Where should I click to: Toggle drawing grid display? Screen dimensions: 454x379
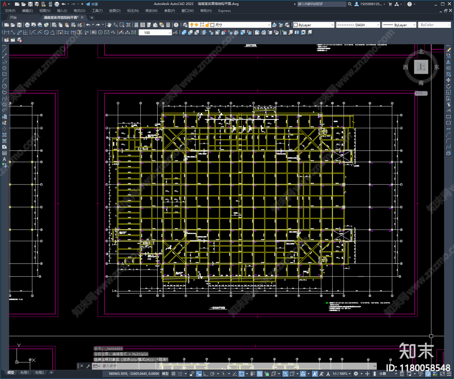click(x=173, y=374)
